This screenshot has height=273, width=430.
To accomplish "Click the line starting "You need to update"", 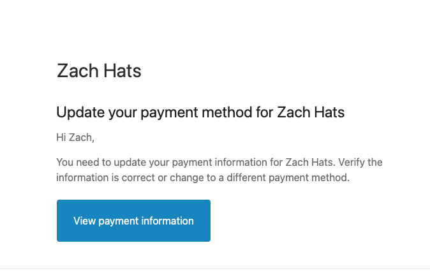I will (219, 162).
